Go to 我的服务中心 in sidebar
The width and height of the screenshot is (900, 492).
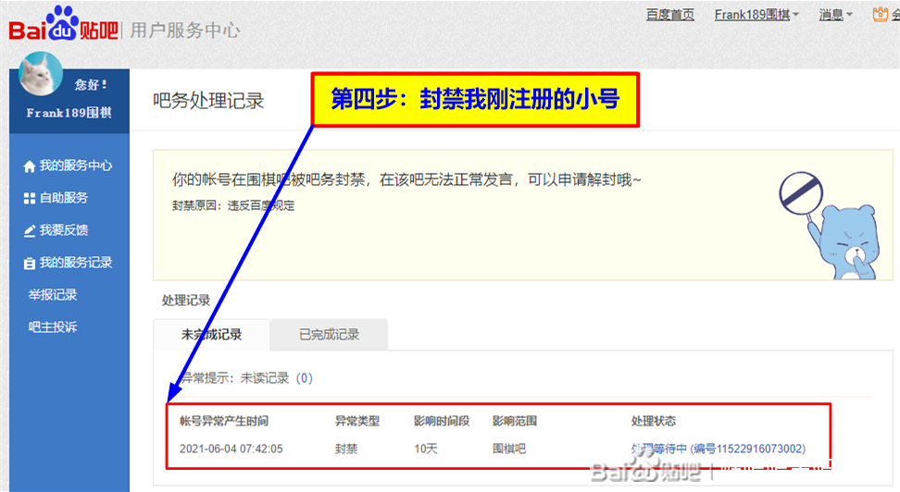[75, 166]
